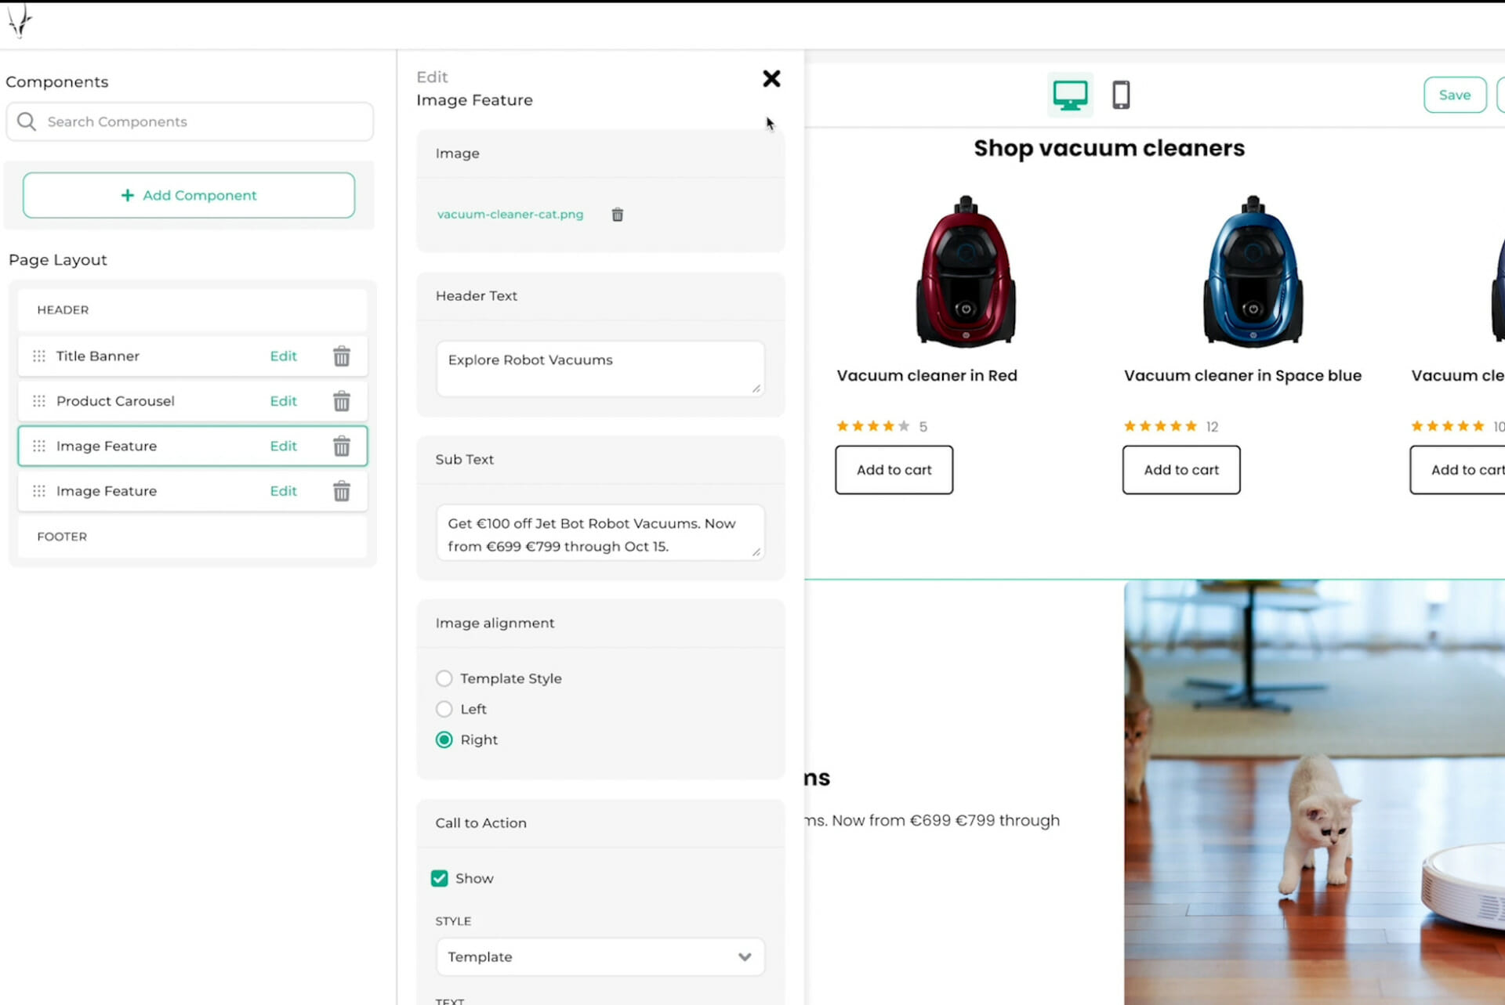Screen dimensions: 1505x1005
Task: Delete the Title Banner component
Action: (342, 356)
